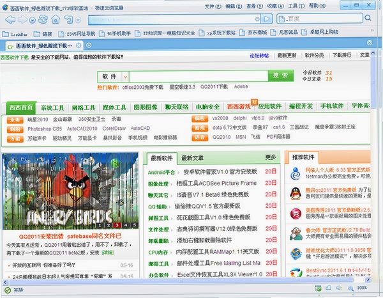The height and width of the screenshot is (298, 383).
Task: Open the Angry Birds banner image
Action: [x=70, y=191]
